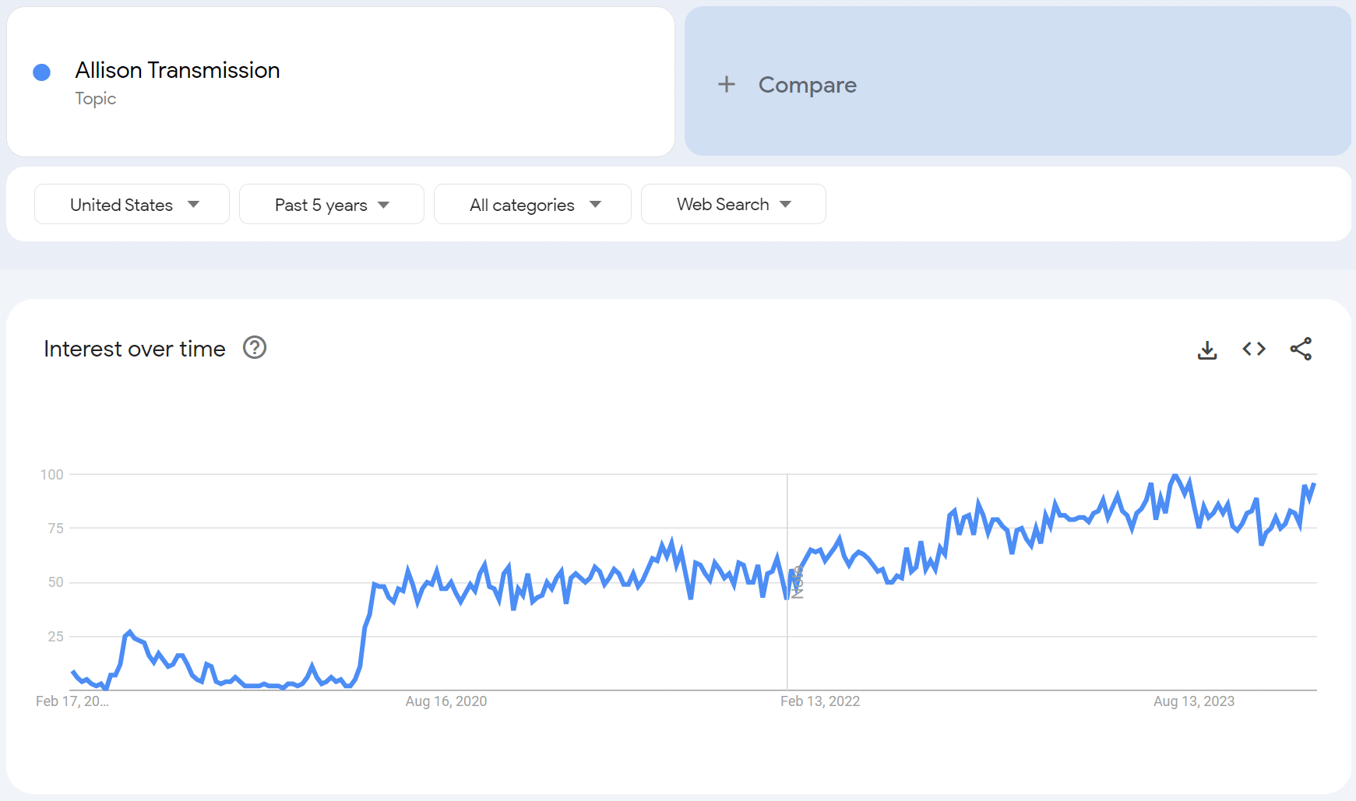1356x801 pixels.
Task: Open the United States region dropdown
Action: pos(132,204)
